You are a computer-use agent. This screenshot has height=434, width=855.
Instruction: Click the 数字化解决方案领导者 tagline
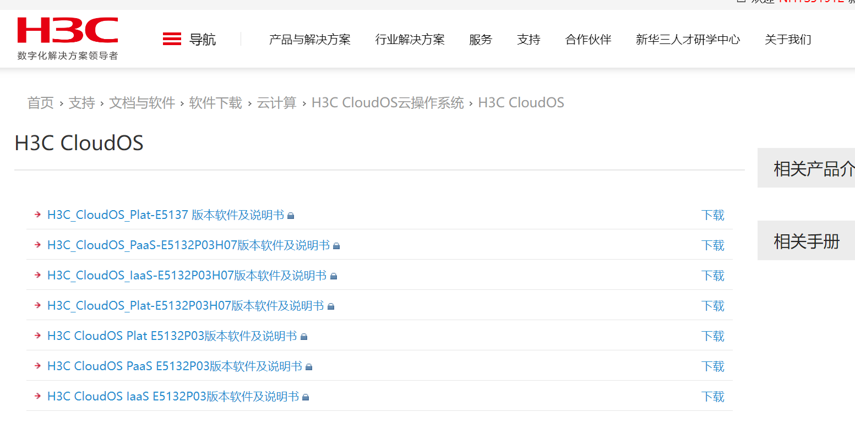pyautogui.click(x=68, y=56)
